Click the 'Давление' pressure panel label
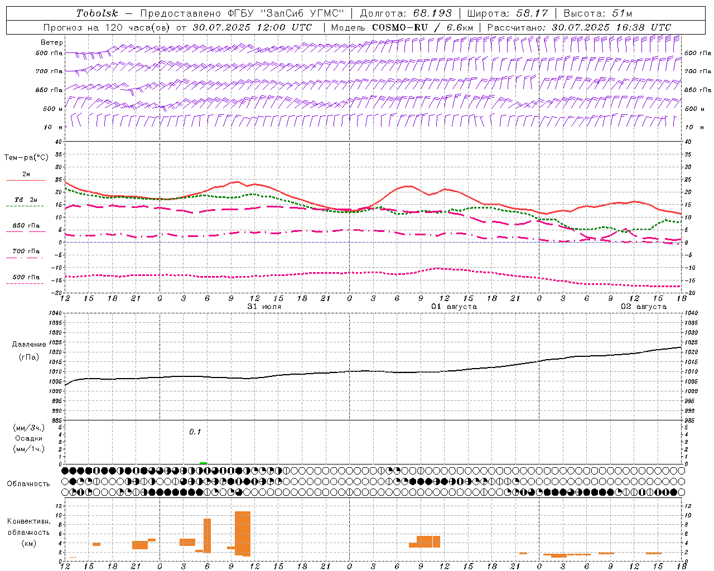 click(x=29, y=345)
